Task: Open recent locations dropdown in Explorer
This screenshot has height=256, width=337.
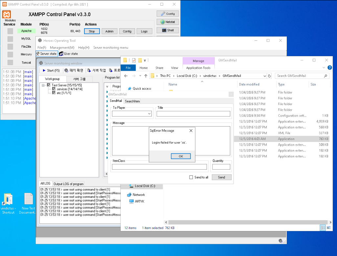Action: pos(140,76)
